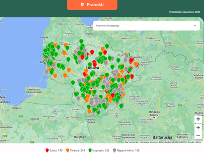Open the Pasirinkite kategoriją dropdown

pos(146,25)
